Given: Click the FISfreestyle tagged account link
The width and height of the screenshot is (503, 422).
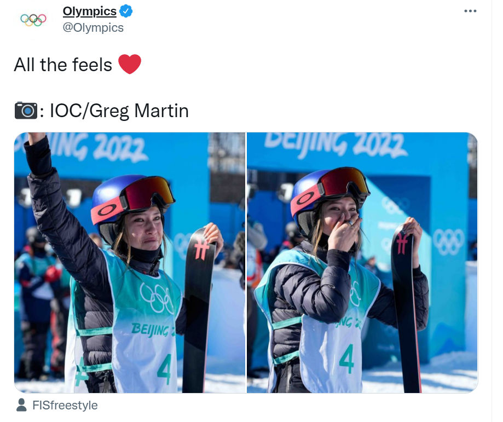Looking at the screenshot, I should (65, 406).
